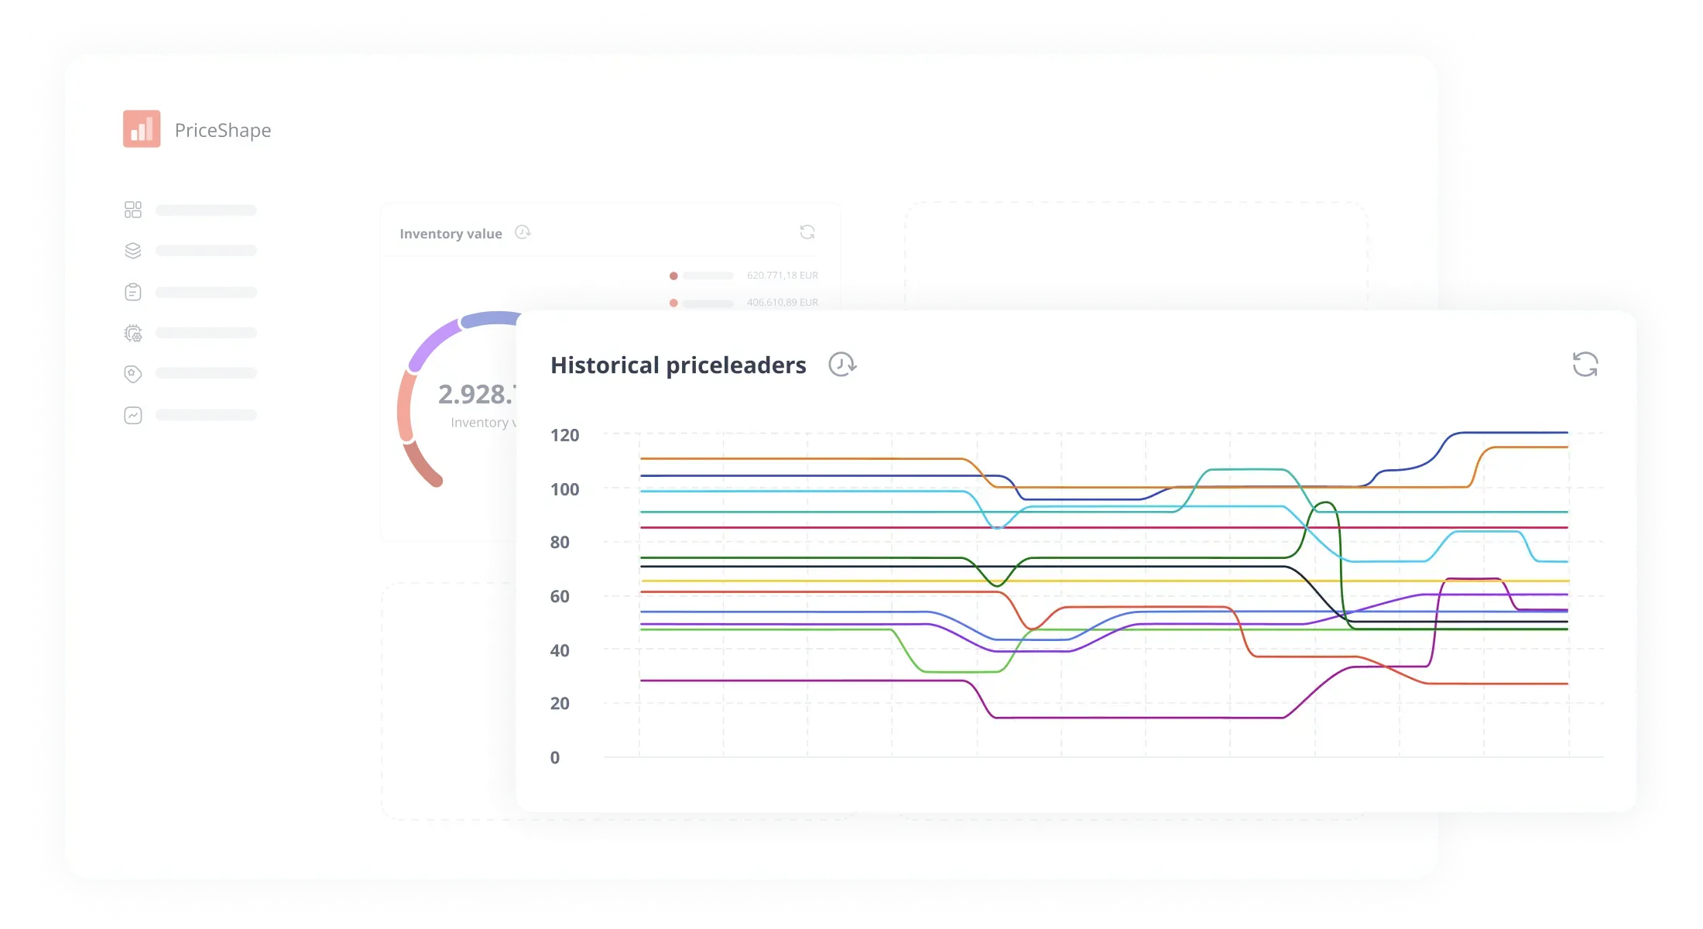Refresh the Historical priceleaders chart
The width and height of the screenshot is (1703, 929).
[1585, 364]
